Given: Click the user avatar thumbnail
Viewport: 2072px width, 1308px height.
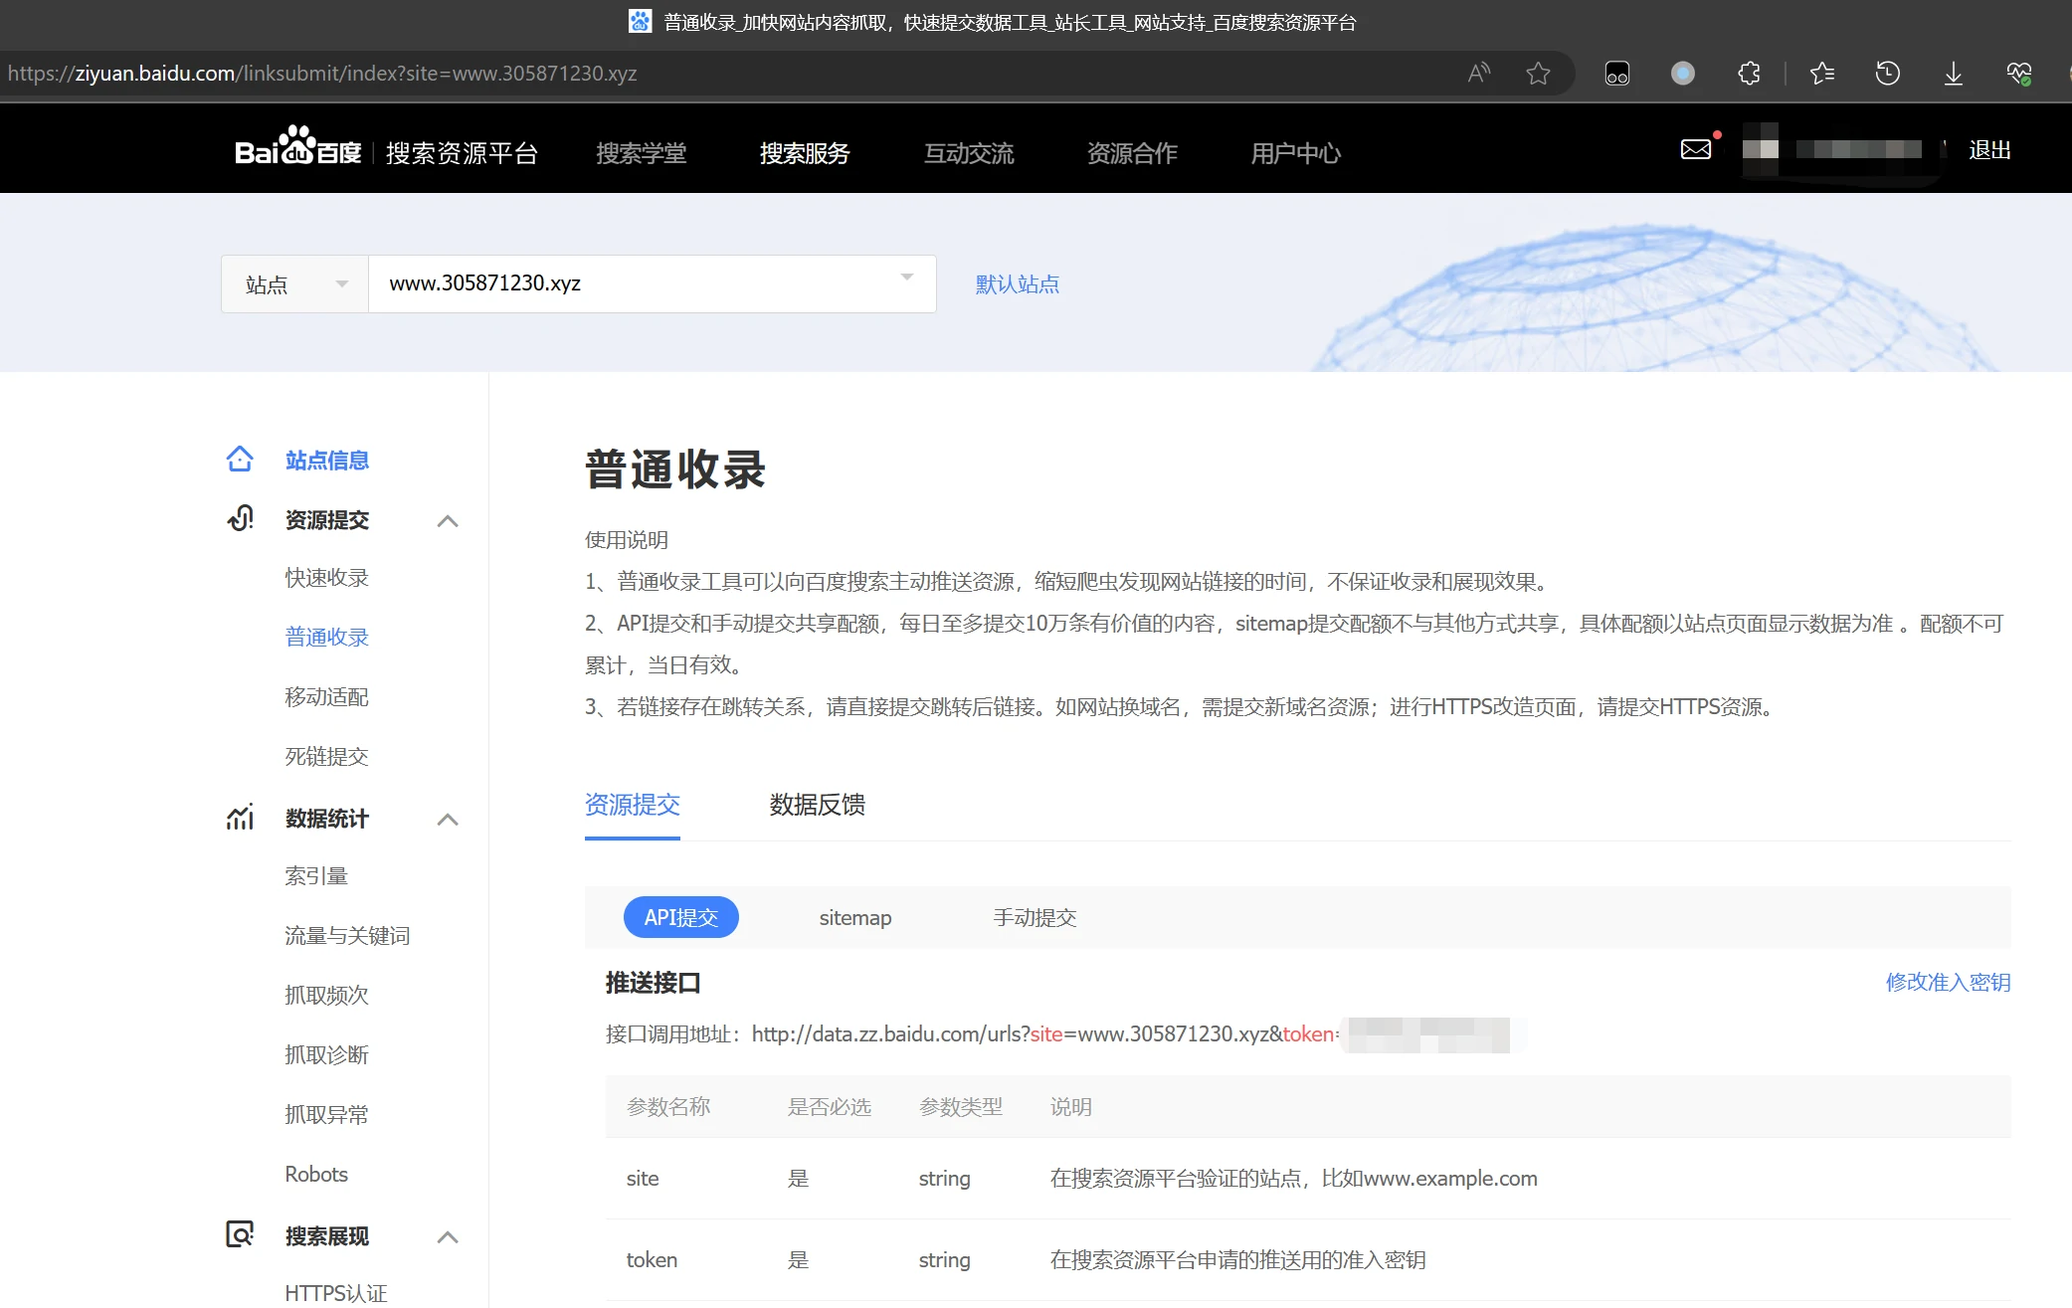Looking at the screenshot, I should 1761,148.
